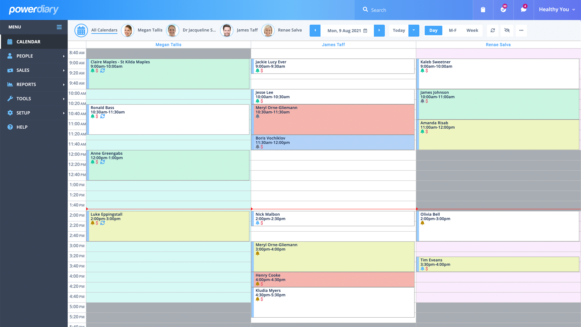Open the Setup menu item

23,113
